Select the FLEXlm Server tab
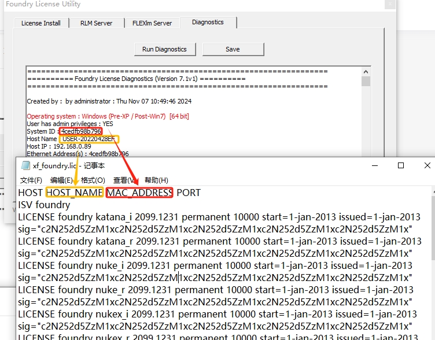435x340 pixels. [x=152, y=23]
